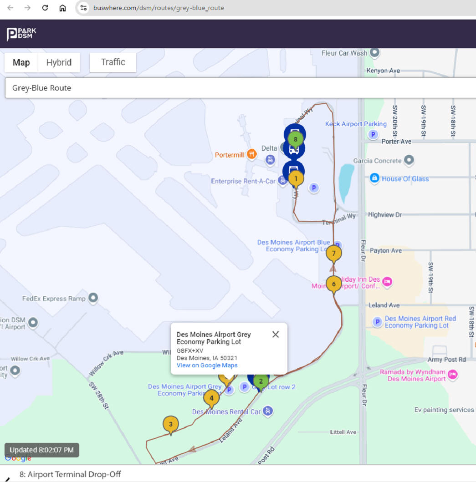
Task: Click the Keck Airport Parking icon
Action: [373, 134]
